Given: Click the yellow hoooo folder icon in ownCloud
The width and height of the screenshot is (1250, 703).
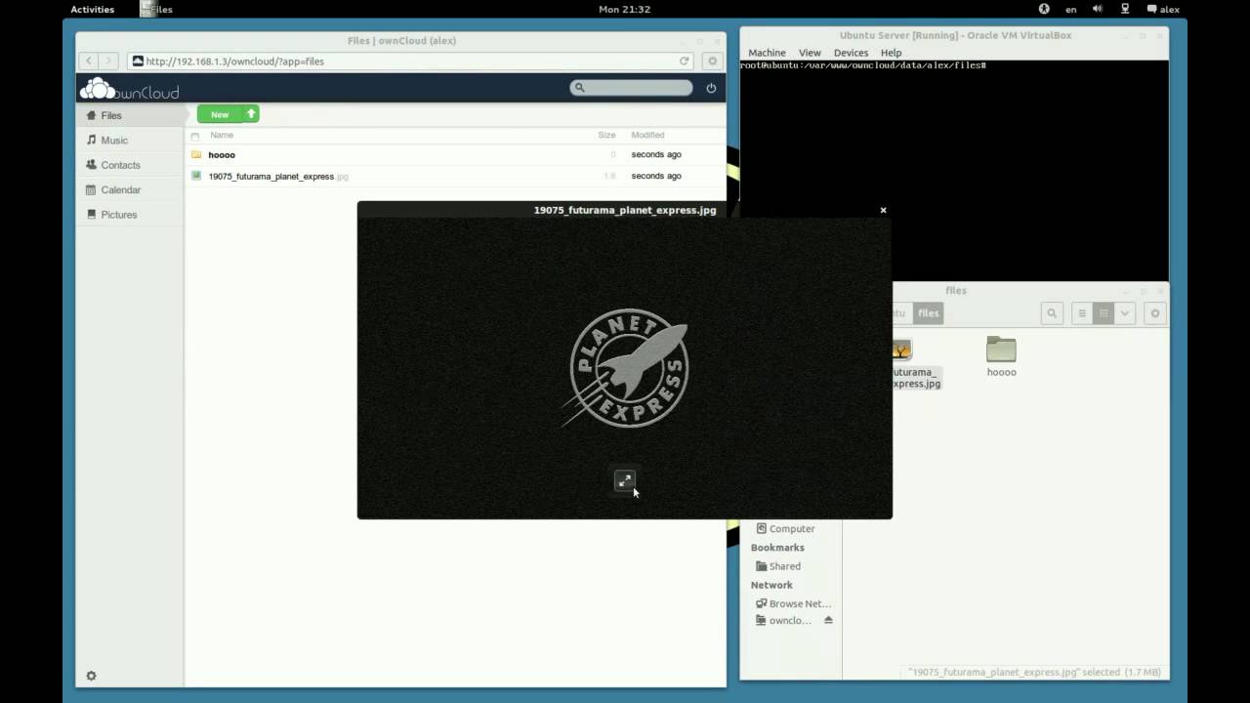Looking at the screenshot, I should pos(196,154).
